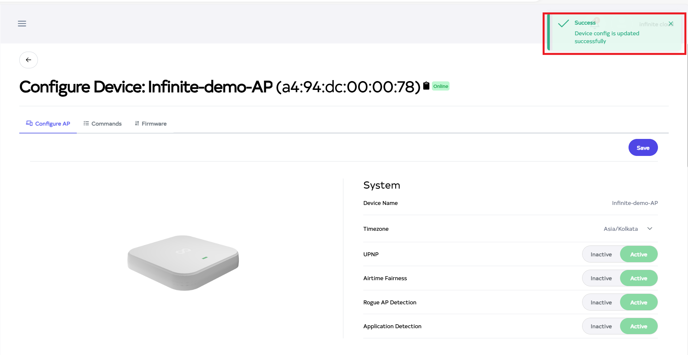Click the back arrow button
This screenshot has width=688, height=355.
pos(28,60)
